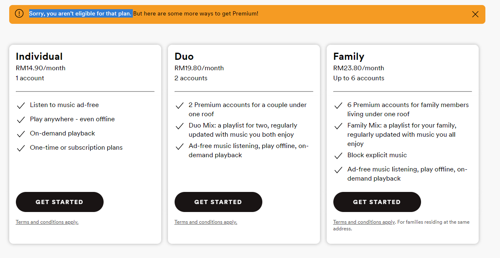500x258 pixels.
Task: Select the checkmark beside "On-demand playback"
Action: click(20, 134)
